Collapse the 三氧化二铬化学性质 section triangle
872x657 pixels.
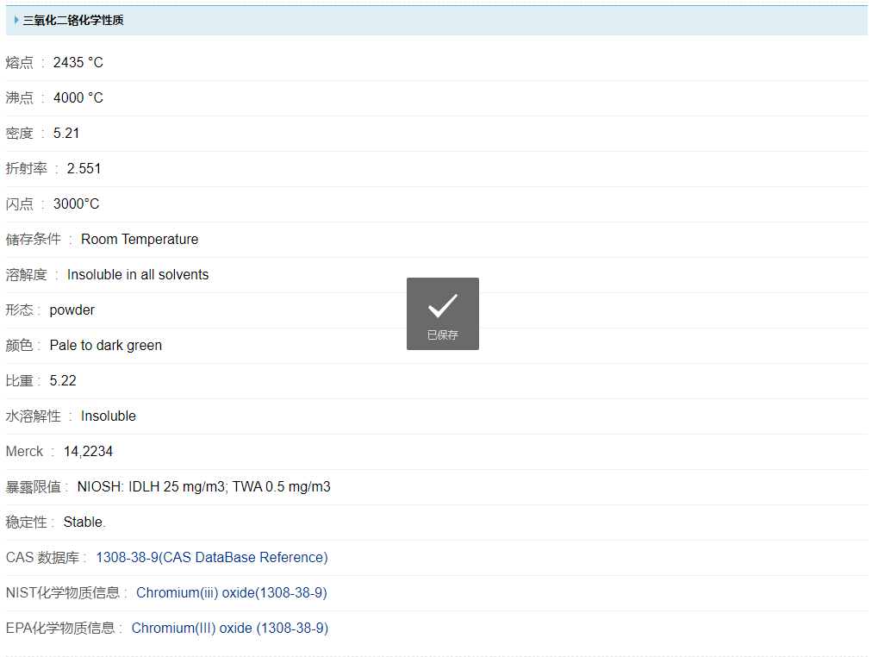click(x=16, y=20)
